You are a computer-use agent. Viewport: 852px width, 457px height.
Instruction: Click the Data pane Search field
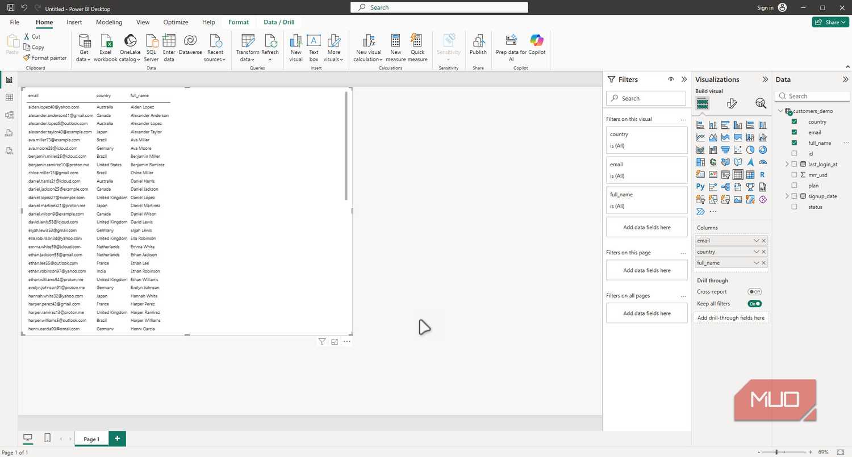(812, 96)
